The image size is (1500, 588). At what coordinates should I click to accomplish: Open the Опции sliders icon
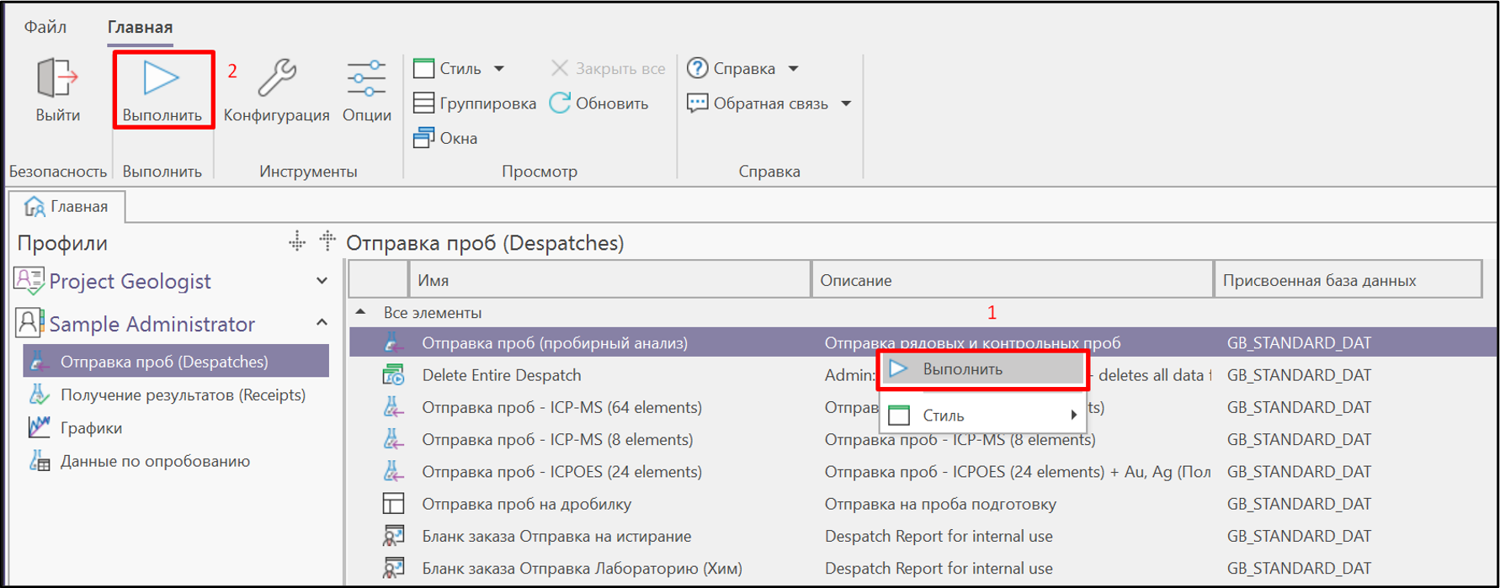366,77
